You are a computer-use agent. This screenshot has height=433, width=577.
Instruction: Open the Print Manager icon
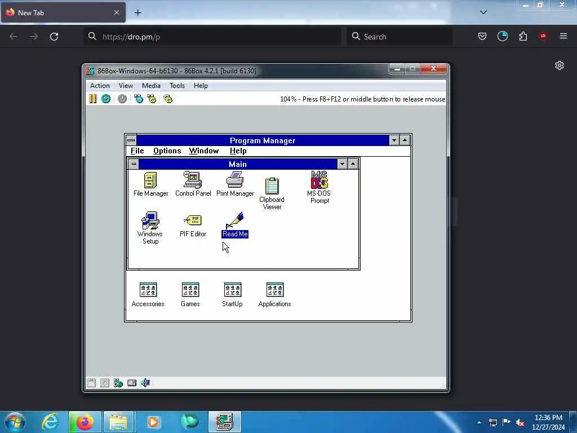pos(235,184)
